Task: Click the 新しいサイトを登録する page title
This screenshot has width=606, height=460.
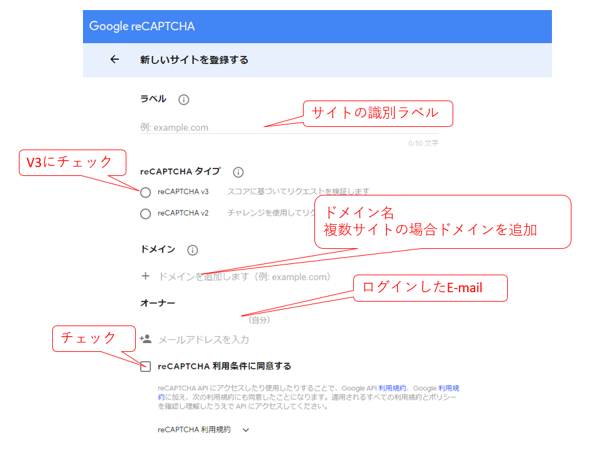Action: (x=194, y=60)
